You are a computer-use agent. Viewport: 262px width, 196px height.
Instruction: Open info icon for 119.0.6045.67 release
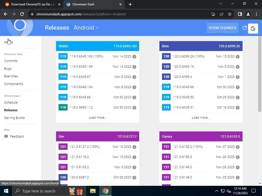pyautogui.click(x=134, y=77)
